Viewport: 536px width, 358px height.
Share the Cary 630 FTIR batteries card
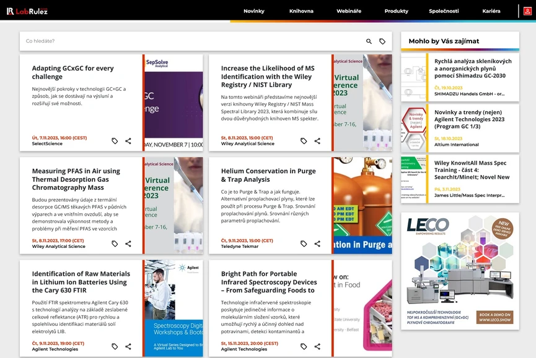click(128, 346)
